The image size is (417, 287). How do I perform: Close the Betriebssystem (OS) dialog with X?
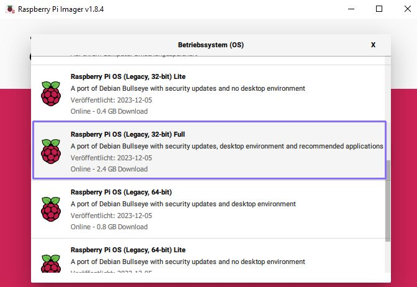pos(373,45)
